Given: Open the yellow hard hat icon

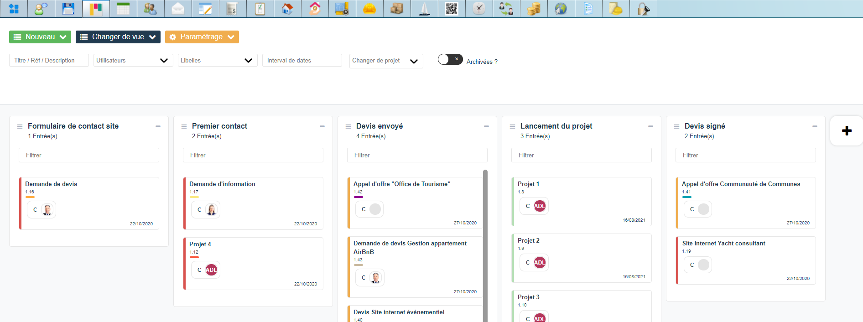Looking at the screenshot, I should pos(369,9).
